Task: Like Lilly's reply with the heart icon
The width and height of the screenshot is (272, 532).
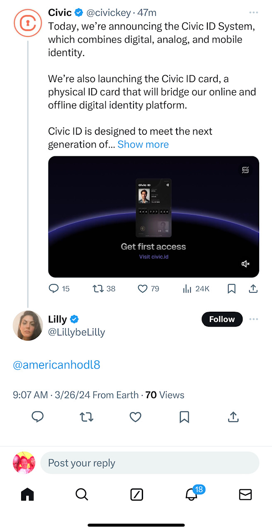Action: coord(136,417)
